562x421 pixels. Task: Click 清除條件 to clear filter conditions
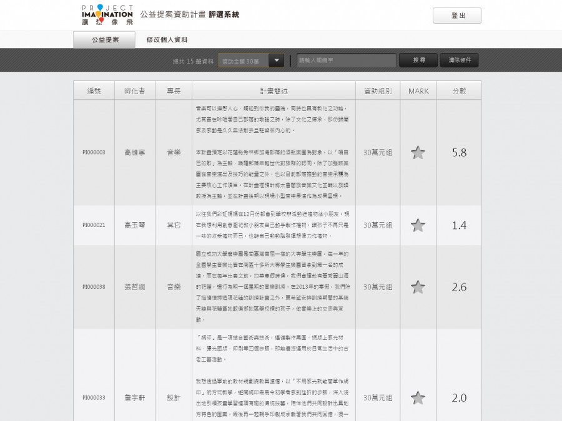tap(460, 60)
